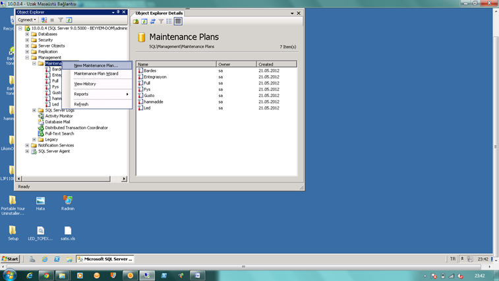Click View History in context menu

click(85, 84)
